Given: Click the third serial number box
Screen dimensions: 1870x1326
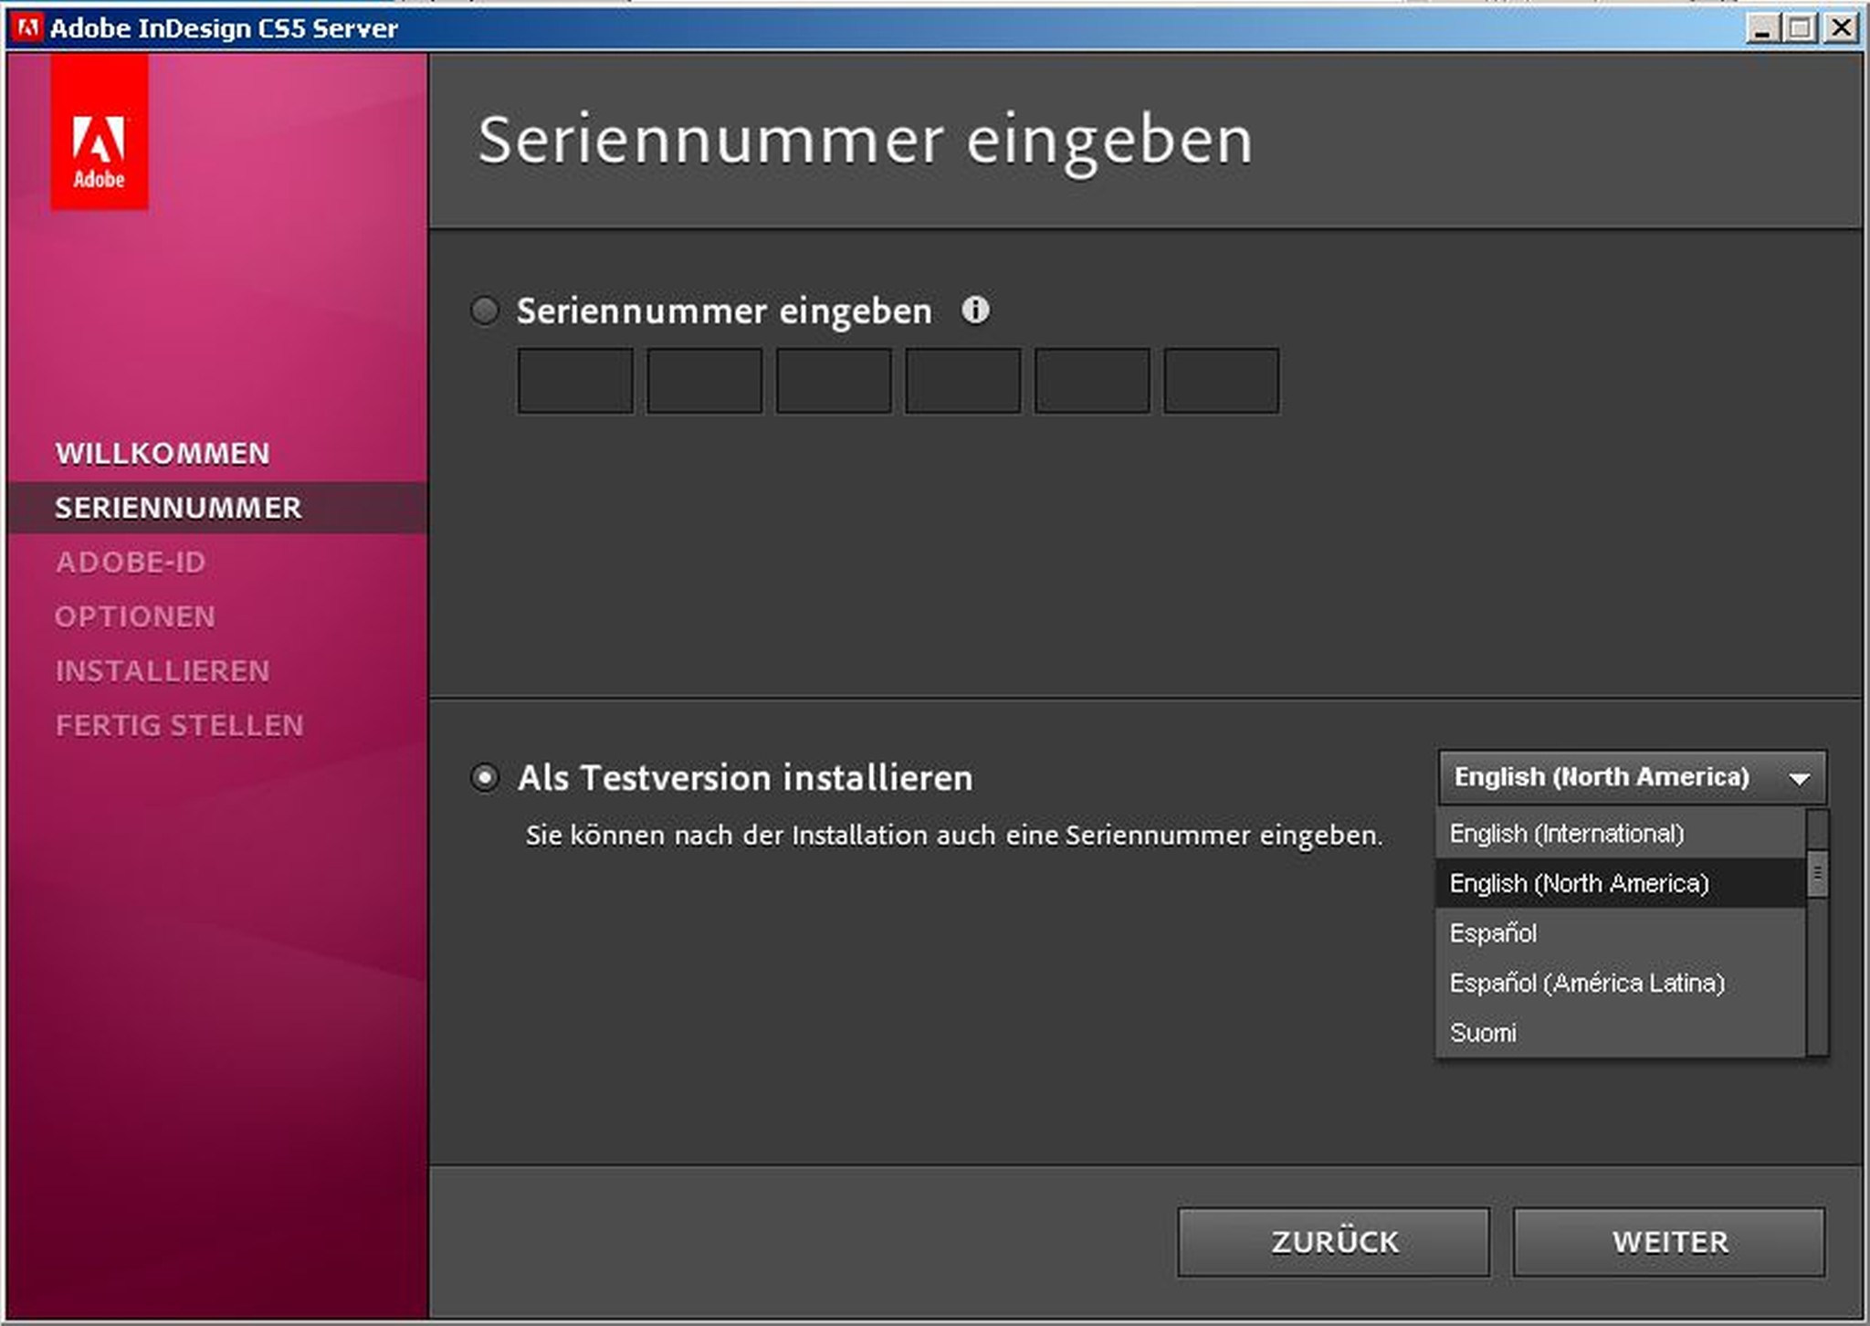Looking at the screenshot, I should tap(834, 381).
